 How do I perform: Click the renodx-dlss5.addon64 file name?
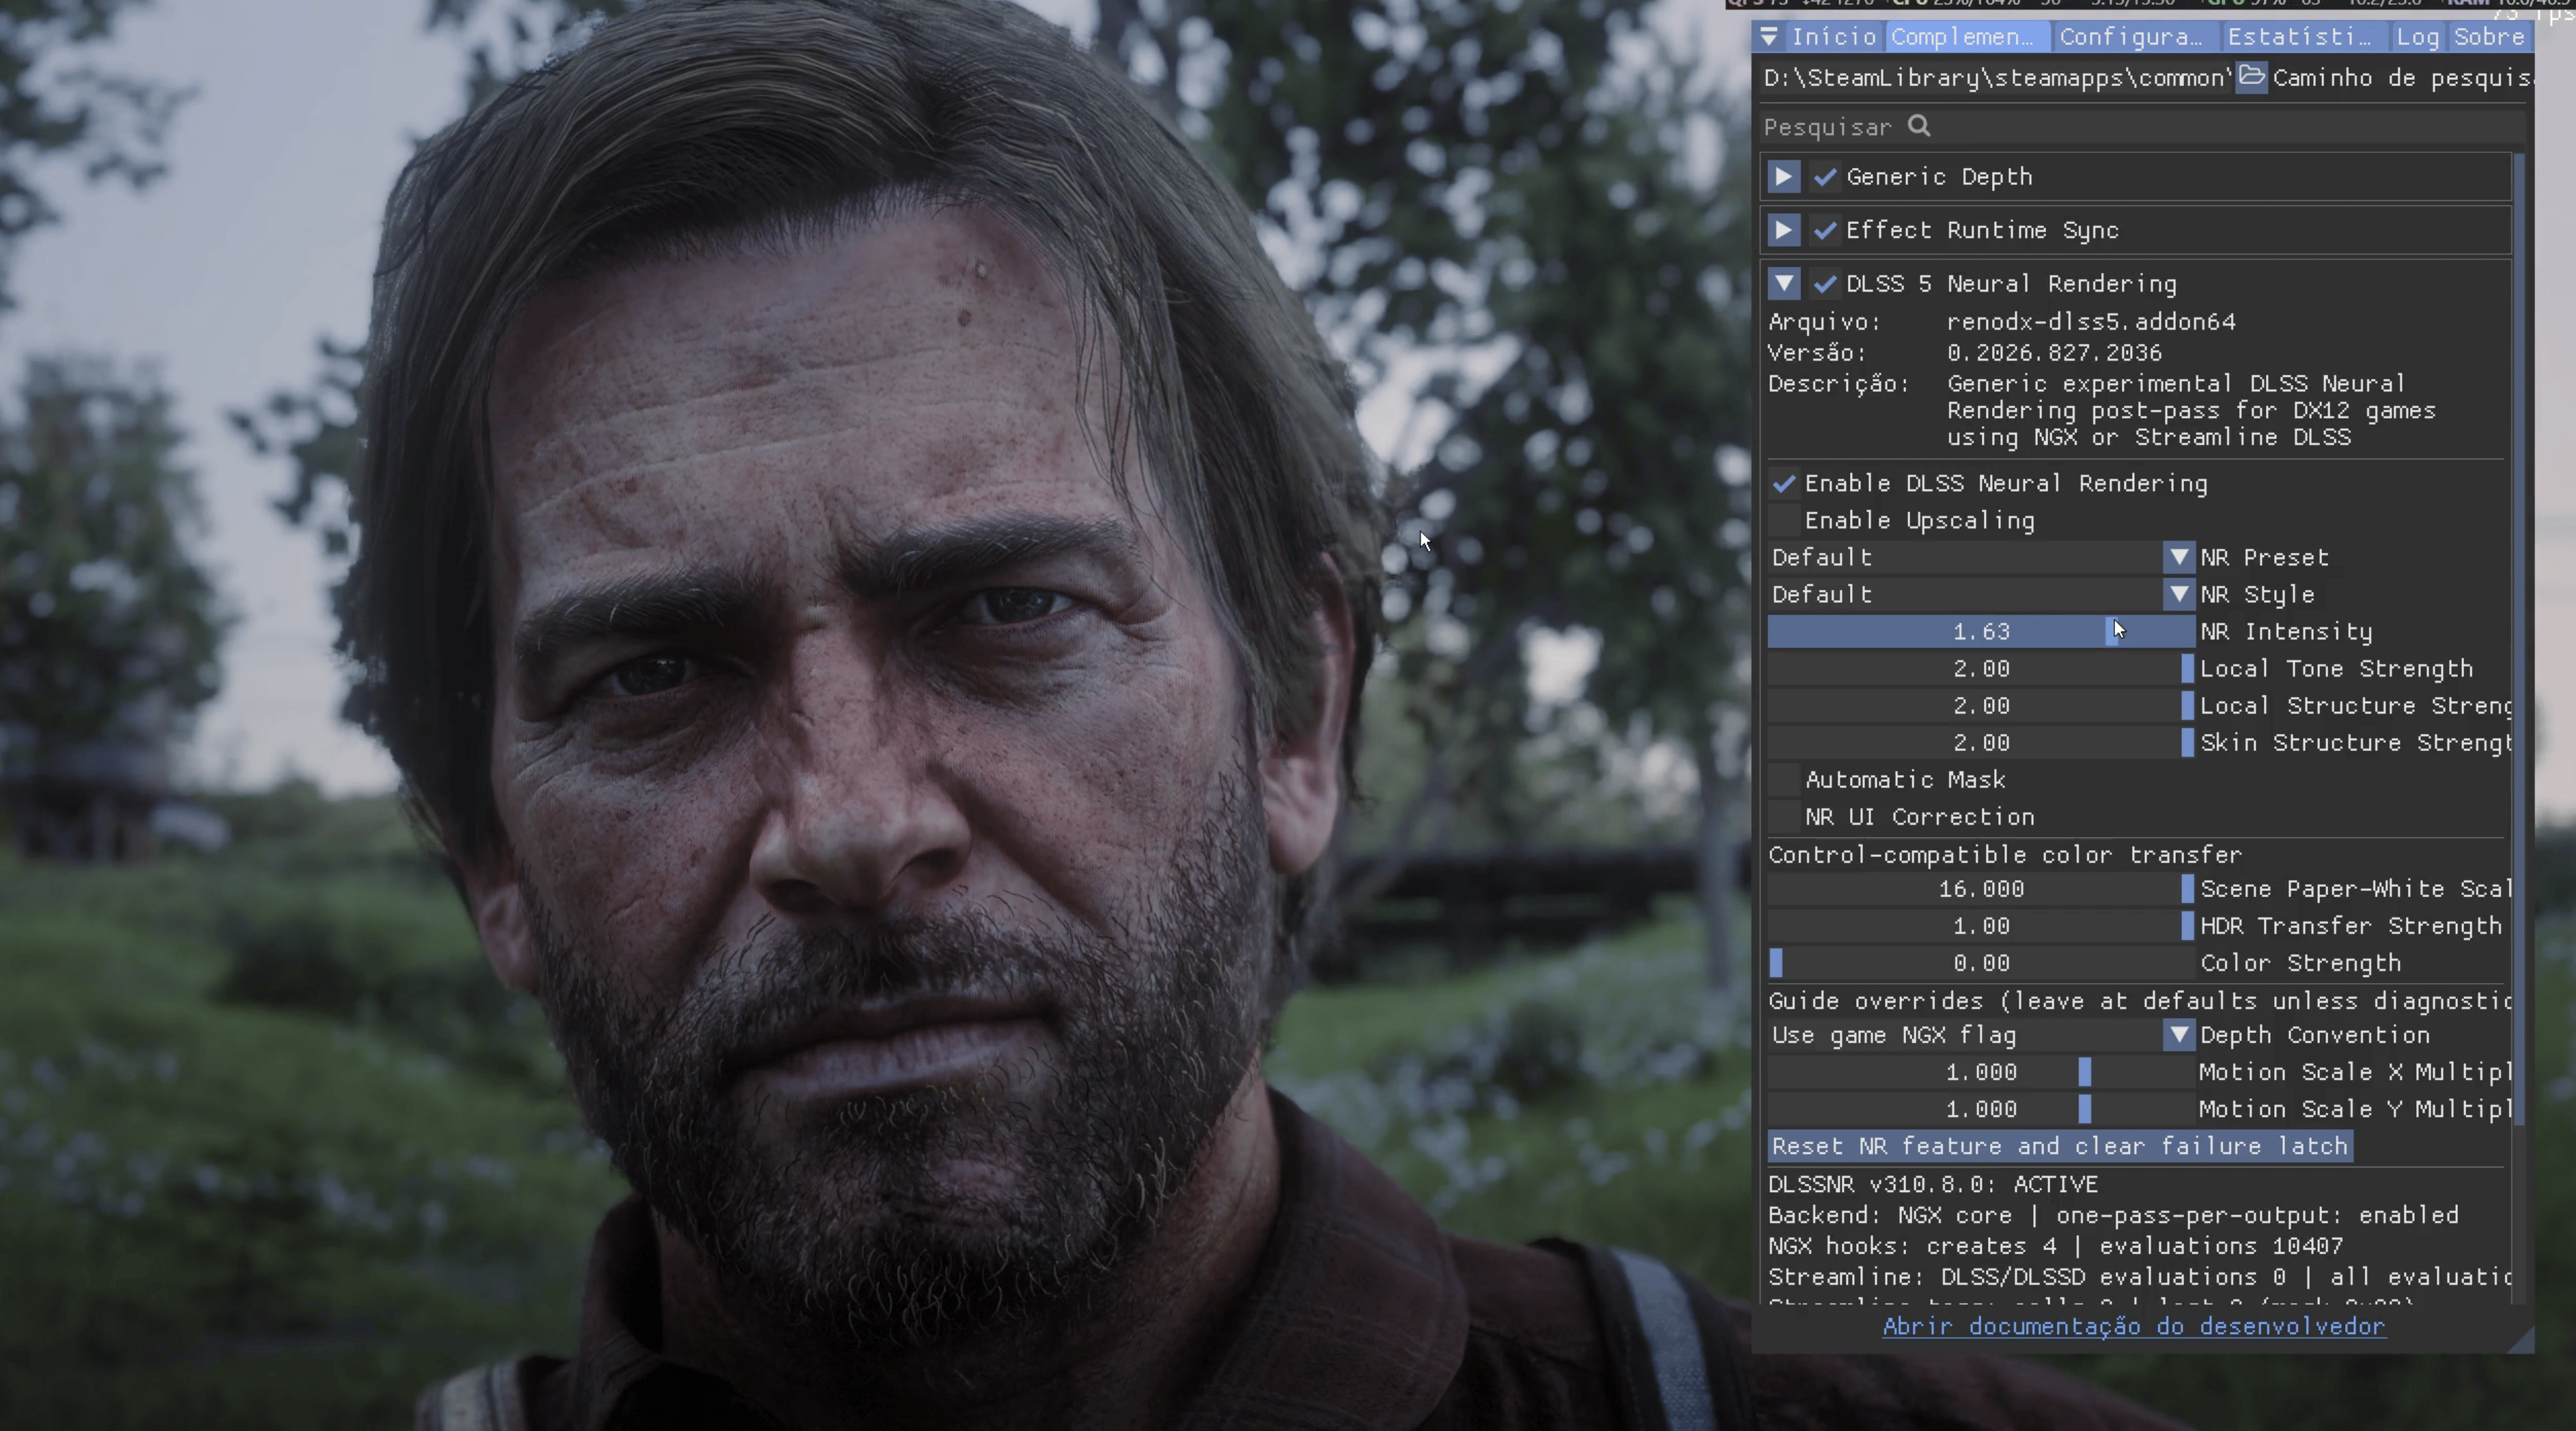(x=2091, y=322)
